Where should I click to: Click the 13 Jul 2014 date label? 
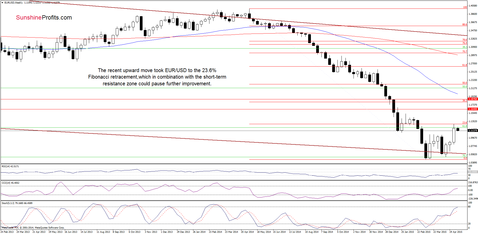[295, 232]
